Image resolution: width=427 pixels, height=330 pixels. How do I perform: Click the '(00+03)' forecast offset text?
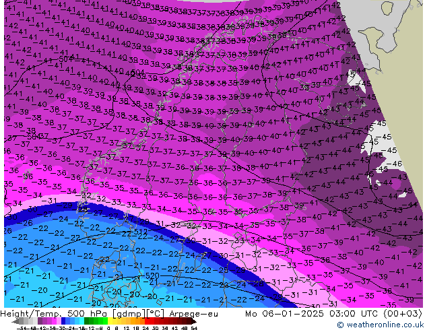403,314
